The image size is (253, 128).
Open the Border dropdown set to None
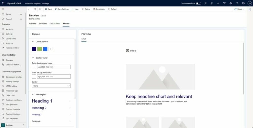[51, 86]
